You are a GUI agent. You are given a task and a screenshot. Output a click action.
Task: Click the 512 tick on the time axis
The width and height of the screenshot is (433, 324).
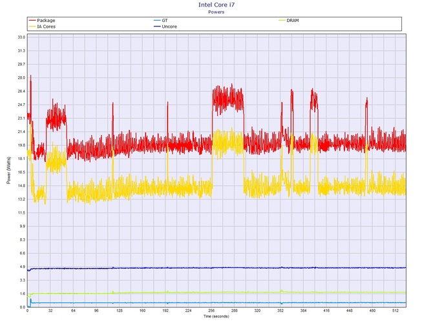[395, 310]
